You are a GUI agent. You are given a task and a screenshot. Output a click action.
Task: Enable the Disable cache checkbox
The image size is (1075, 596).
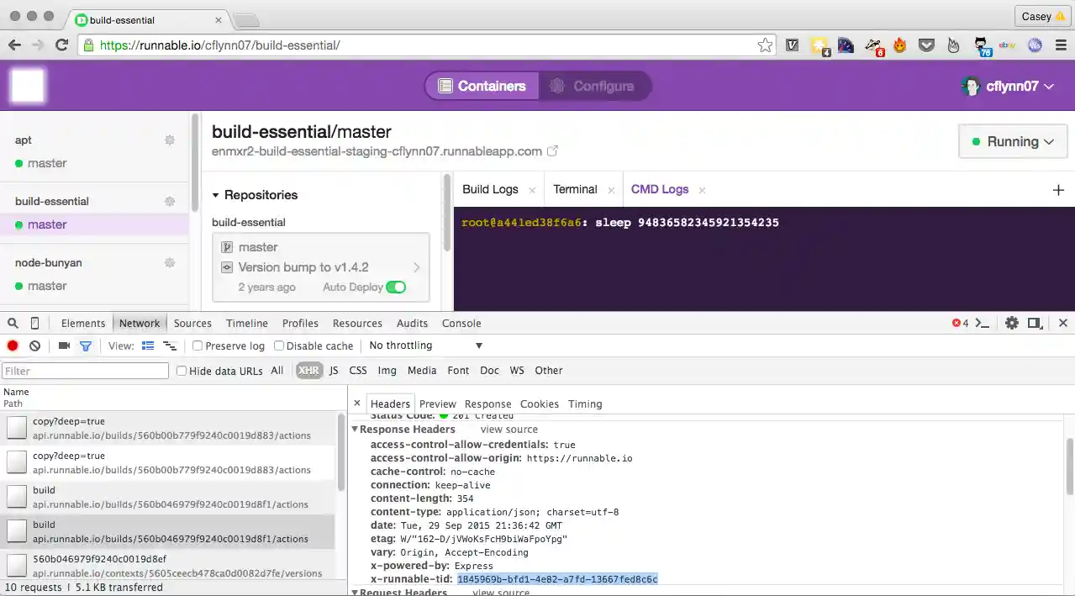point(279,345)
